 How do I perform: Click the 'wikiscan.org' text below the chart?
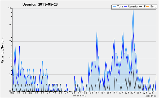point(79,96)
